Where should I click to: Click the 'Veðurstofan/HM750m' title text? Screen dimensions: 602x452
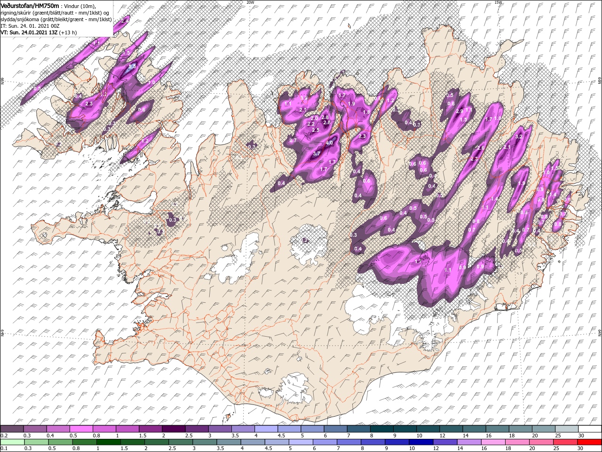coord(30,6)
